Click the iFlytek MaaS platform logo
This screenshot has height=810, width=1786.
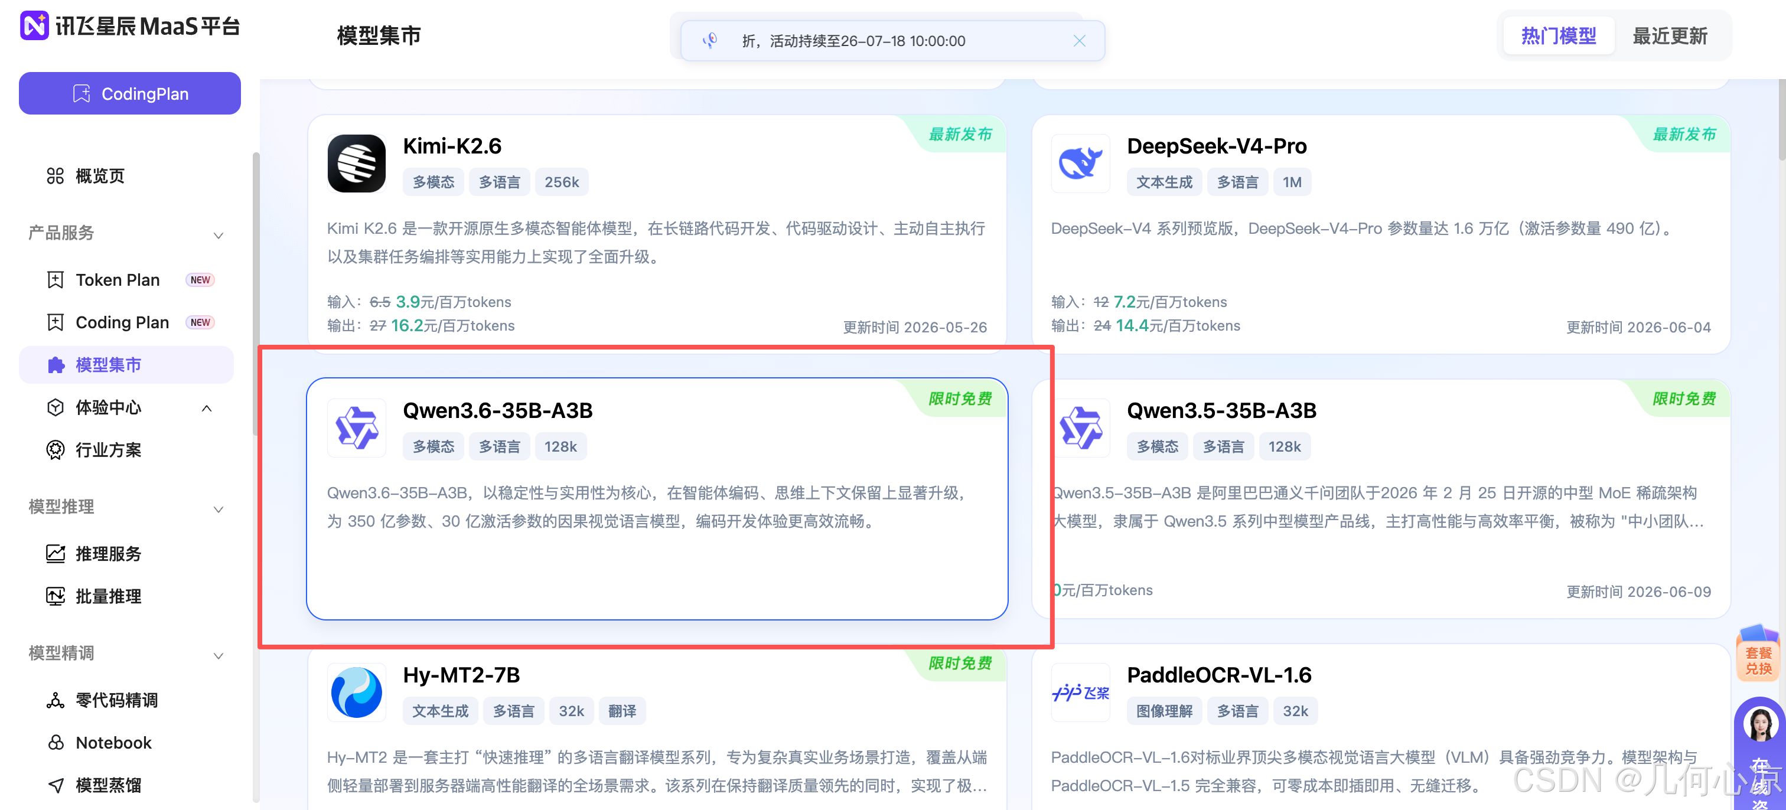130,25
